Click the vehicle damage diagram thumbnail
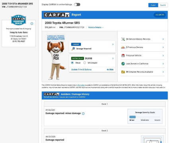 click(152, 139)
